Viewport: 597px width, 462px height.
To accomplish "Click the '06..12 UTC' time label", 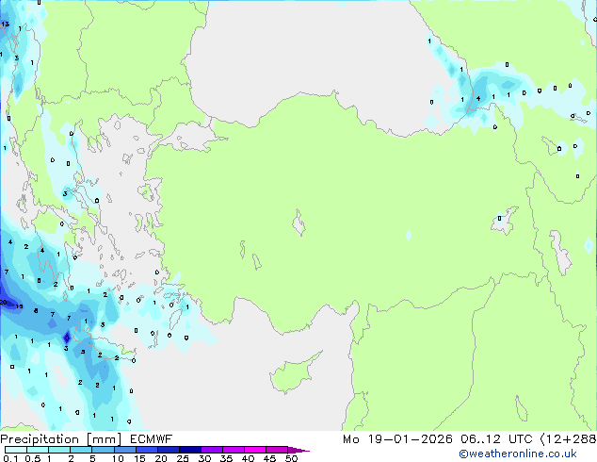I will (496, 439).
